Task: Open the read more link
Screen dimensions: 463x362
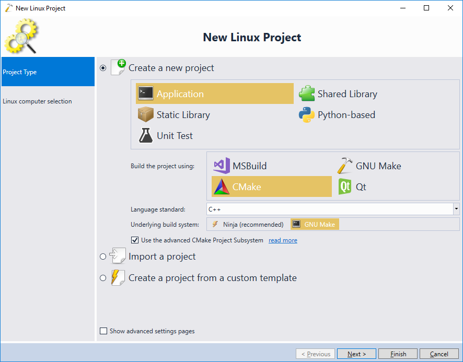Action: pyautogui.click(x=283, y=240)
